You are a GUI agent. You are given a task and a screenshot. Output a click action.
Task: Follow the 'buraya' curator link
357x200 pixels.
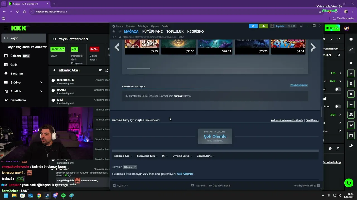click(x=178, y=96)
